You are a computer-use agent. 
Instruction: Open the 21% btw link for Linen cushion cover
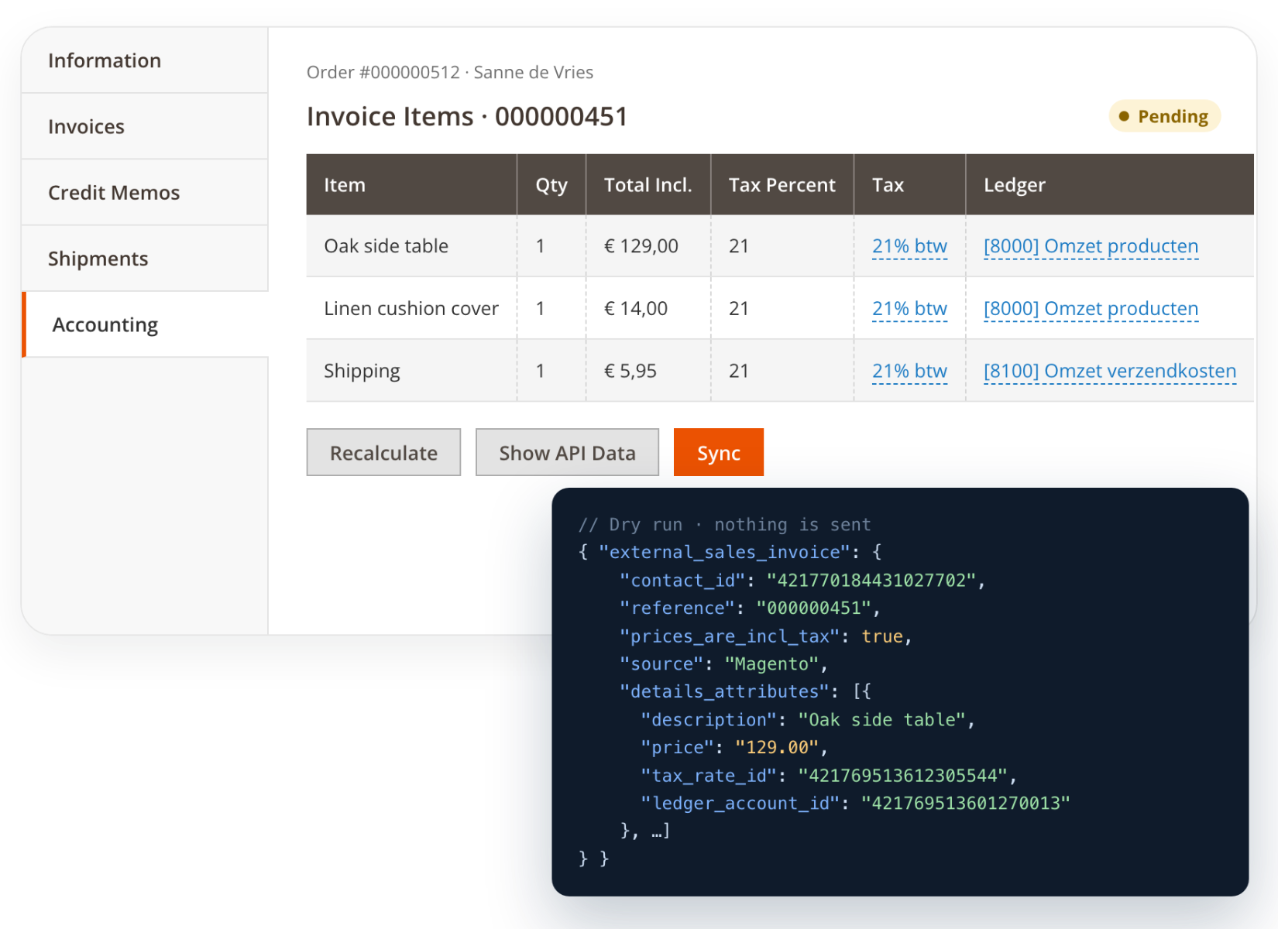(x=909, y=309)
